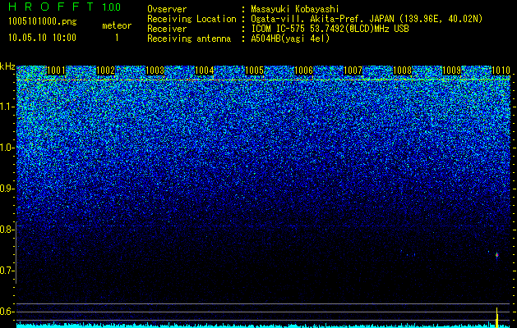The image size is (517, 328).
Task: Click the kHz axis unit label
Action: 7,66
